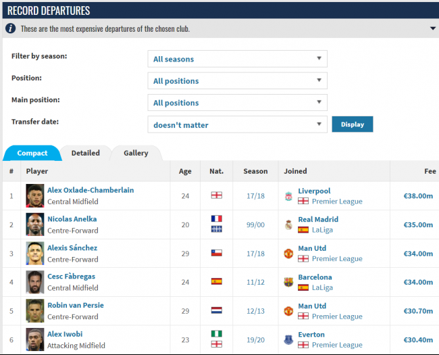Open the Filter by season dropdown
The height and width of the screenshot is (355, 439).
point(238,59)
